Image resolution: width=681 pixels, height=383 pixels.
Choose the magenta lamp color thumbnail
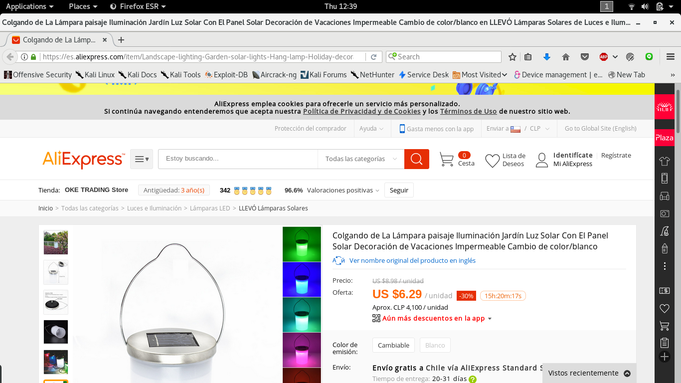(302, 350)
